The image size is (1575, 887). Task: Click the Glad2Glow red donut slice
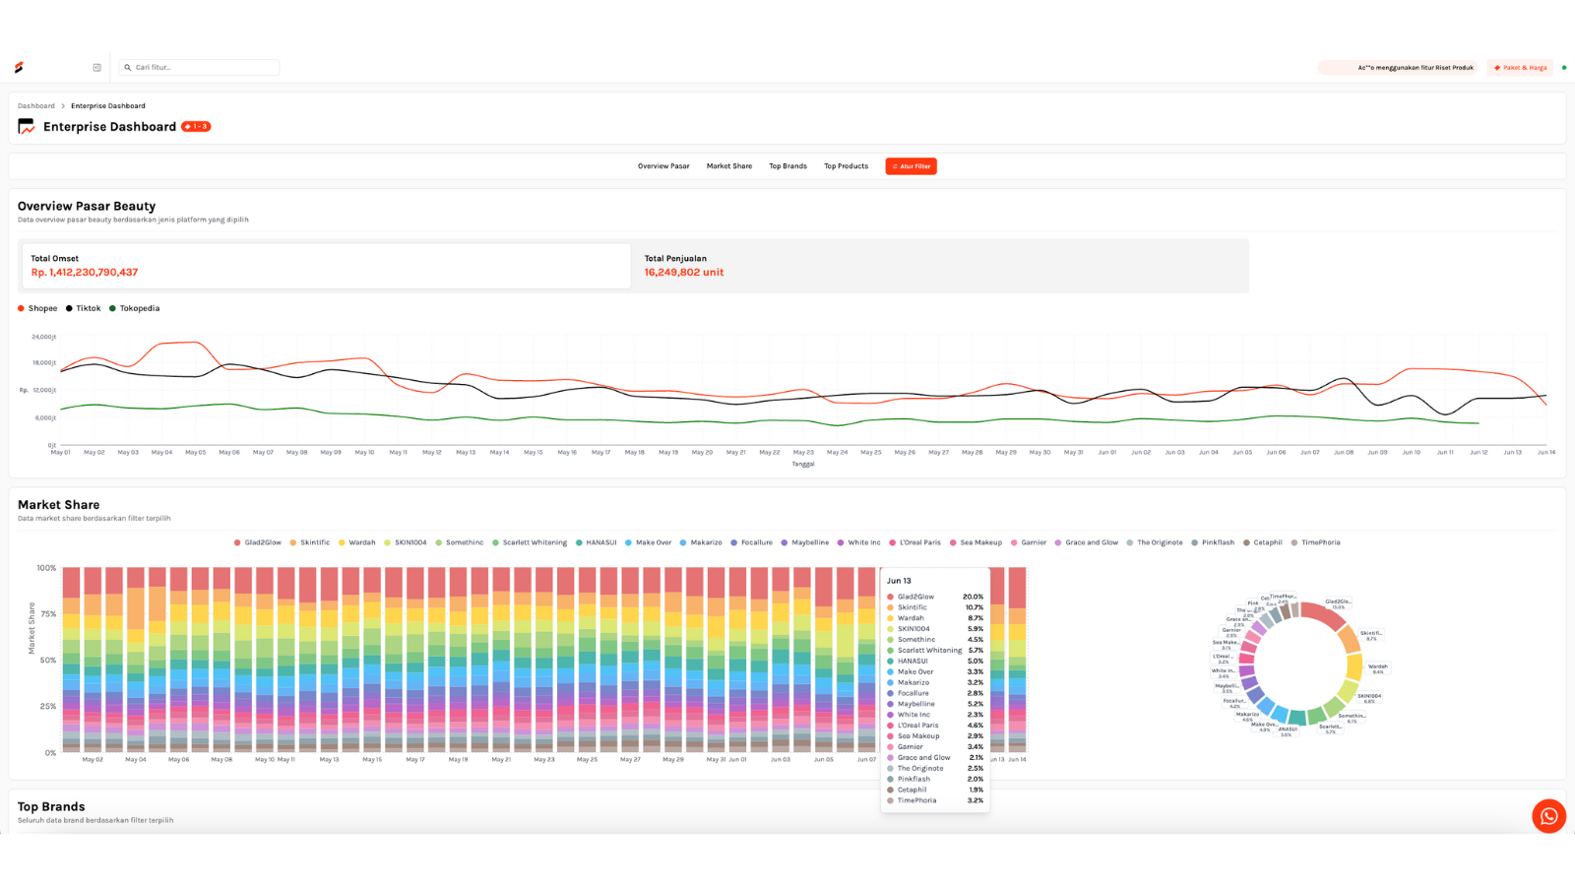point(1324,613)
